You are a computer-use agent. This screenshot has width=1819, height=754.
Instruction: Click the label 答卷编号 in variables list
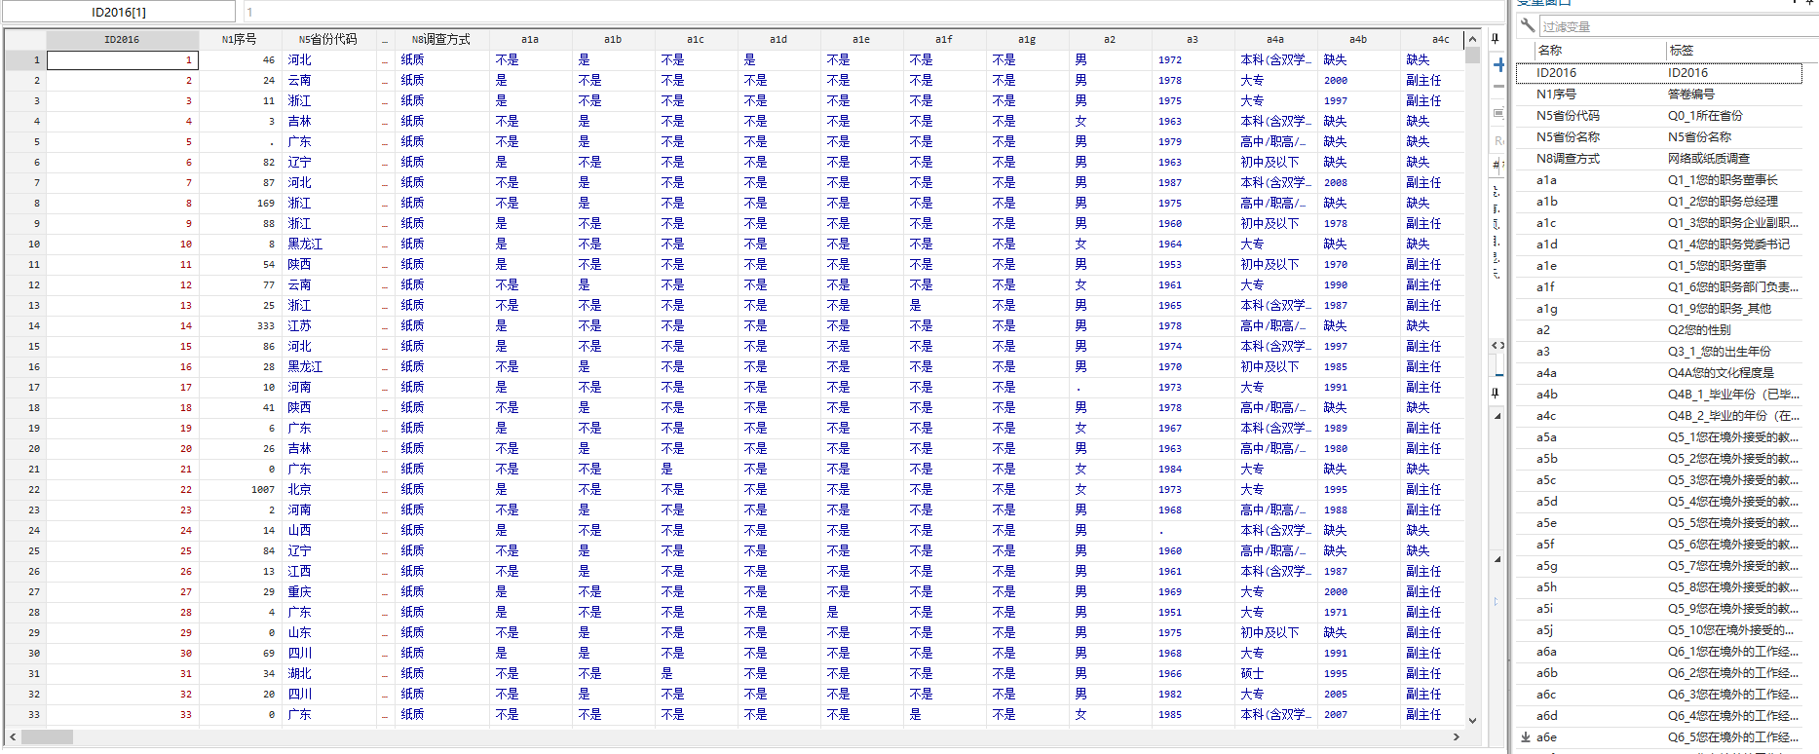(x=1691, y=94)
